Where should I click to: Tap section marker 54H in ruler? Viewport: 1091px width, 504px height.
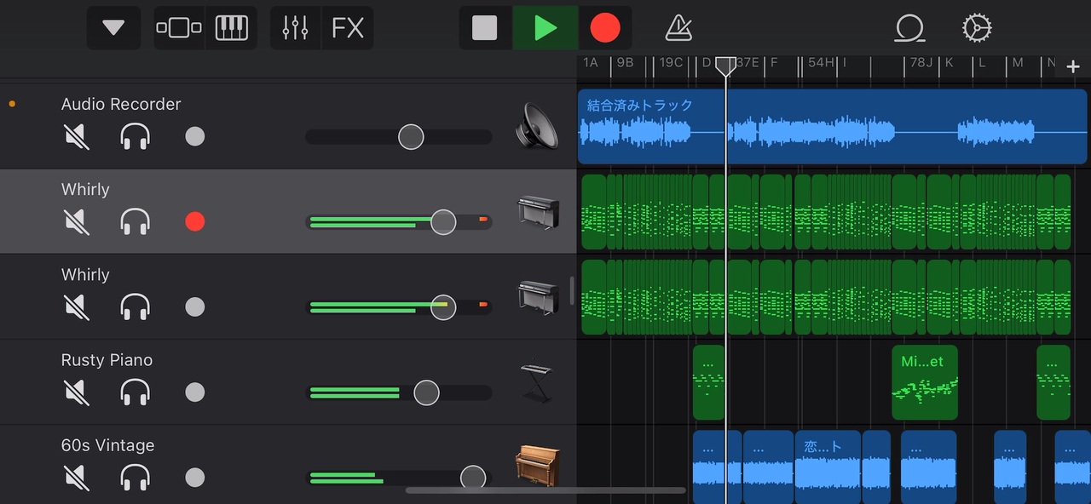coord(822,63)
